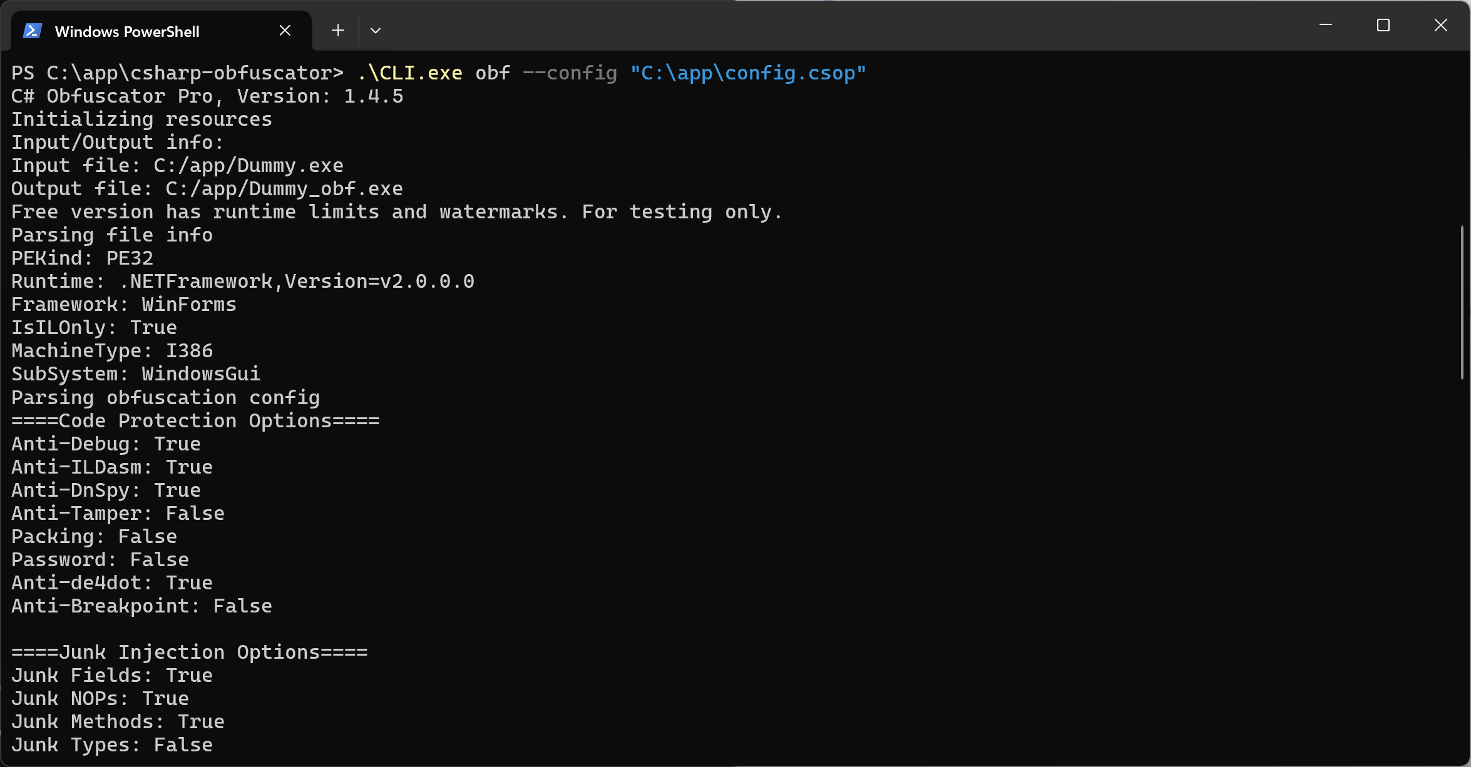Click the Input file path C:/app/Dummy.exe

pos(248,165)
